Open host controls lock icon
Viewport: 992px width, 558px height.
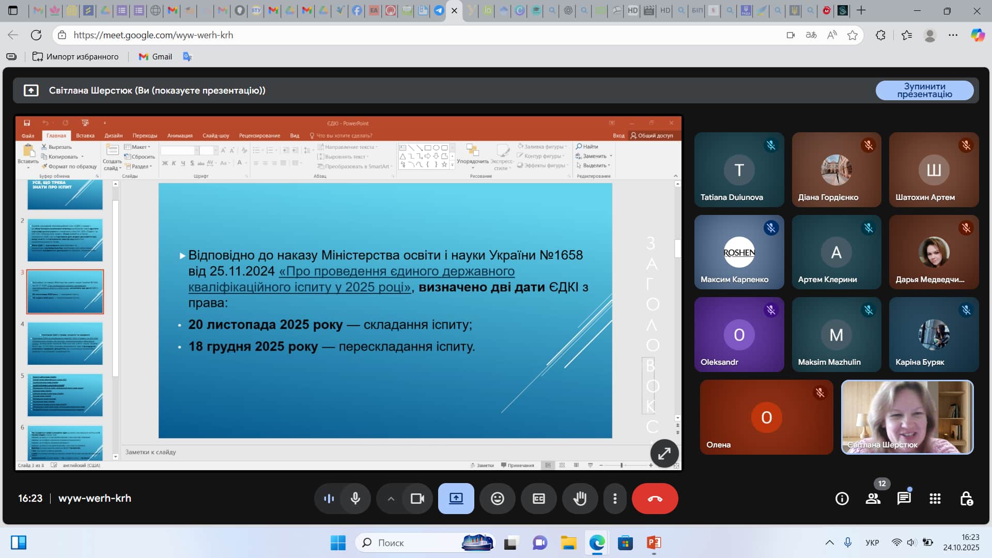click(966, 499)
